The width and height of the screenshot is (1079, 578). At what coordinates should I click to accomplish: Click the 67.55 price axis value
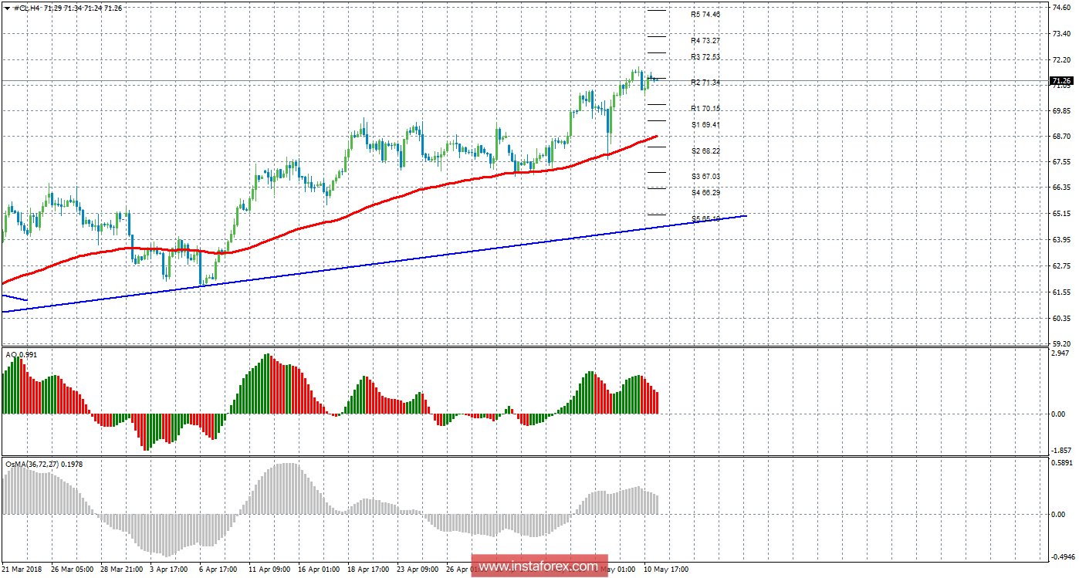pyautogui.click(x=1061, y=161)
